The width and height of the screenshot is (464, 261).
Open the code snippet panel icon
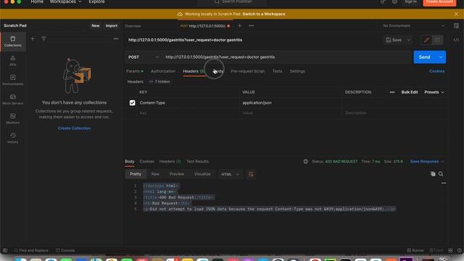pos(456,40)
